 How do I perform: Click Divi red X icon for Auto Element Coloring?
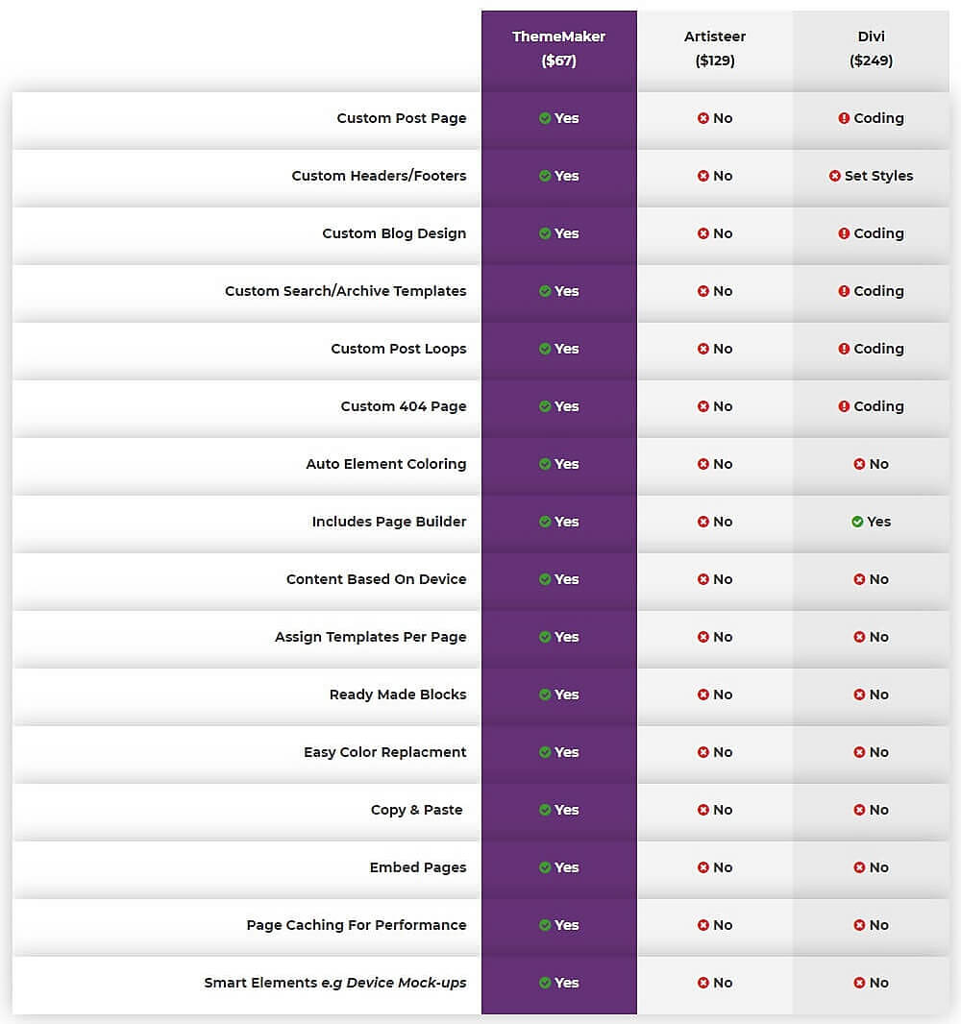[859, 464]
